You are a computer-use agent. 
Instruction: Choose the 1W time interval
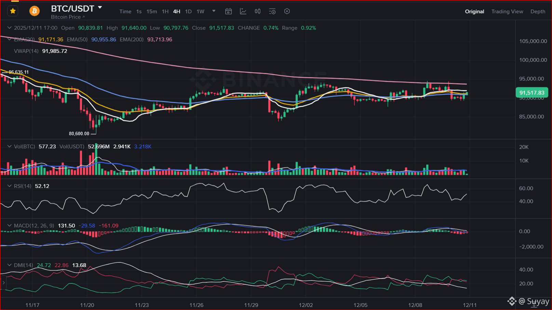pos(200,12)
